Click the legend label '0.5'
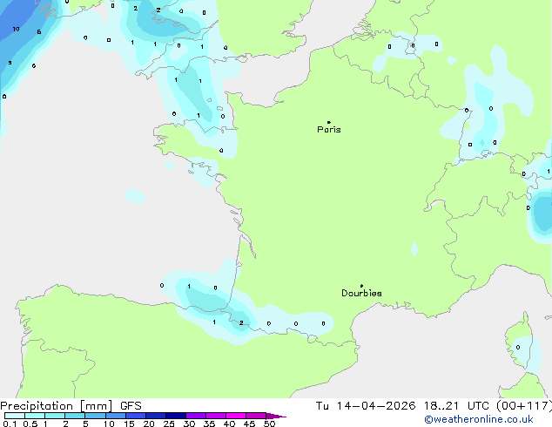This screenshot has height=427, width=552. click(30, 424)
